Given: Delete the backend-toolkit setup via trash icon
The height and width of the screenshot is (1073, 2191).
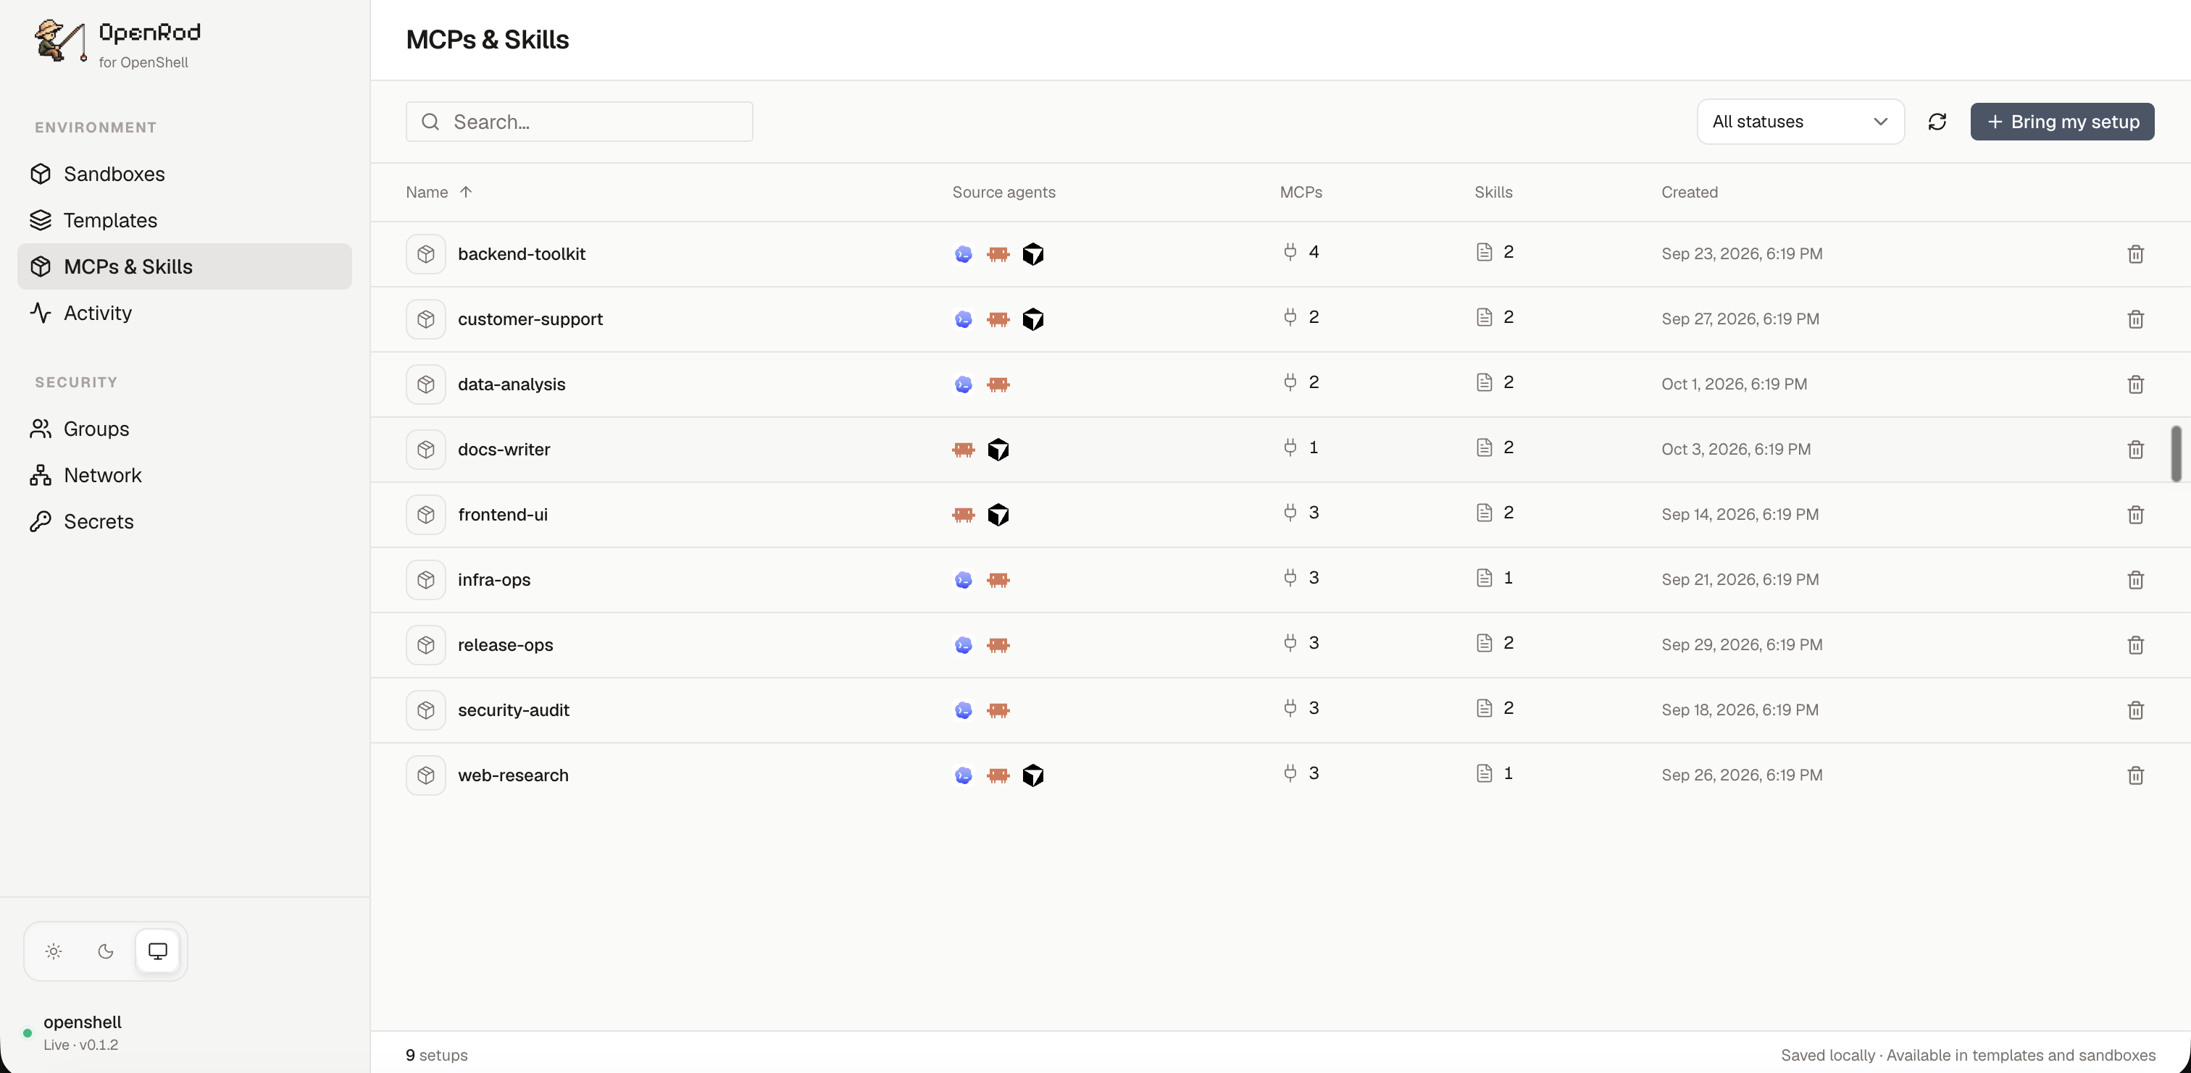Looking at the screenshot, I should [x=2135, y=254].
